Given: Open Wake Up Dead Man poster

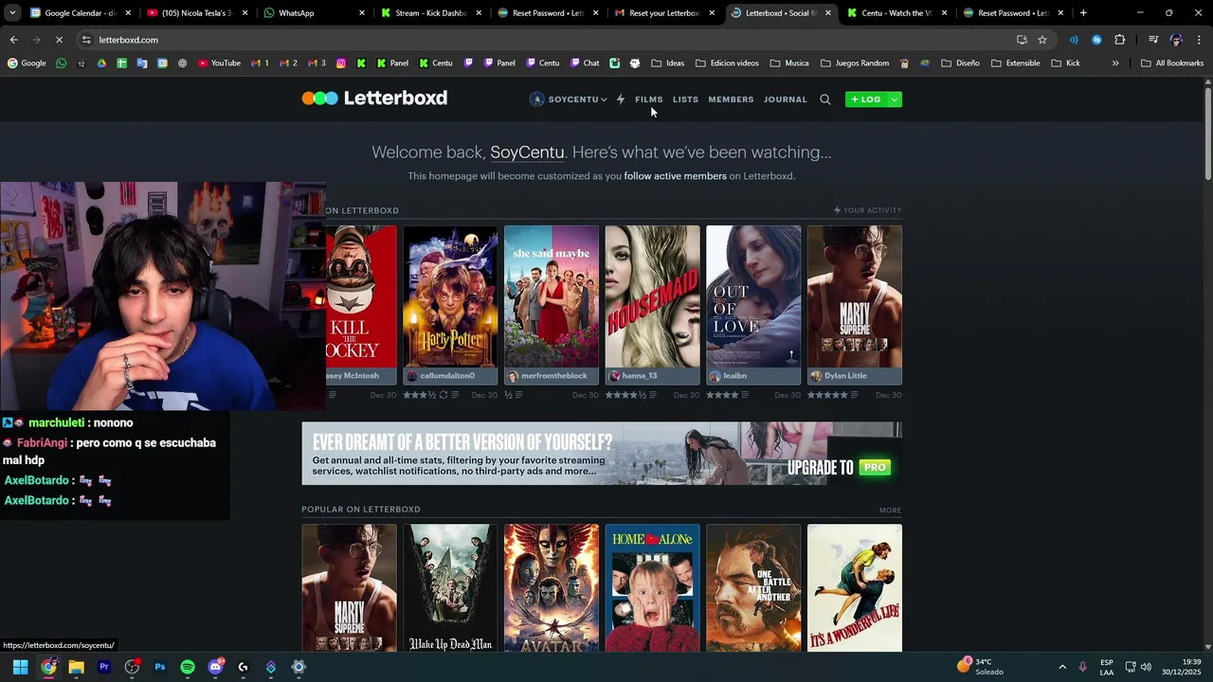Looking at the screenshot, I should click(450, 588).
